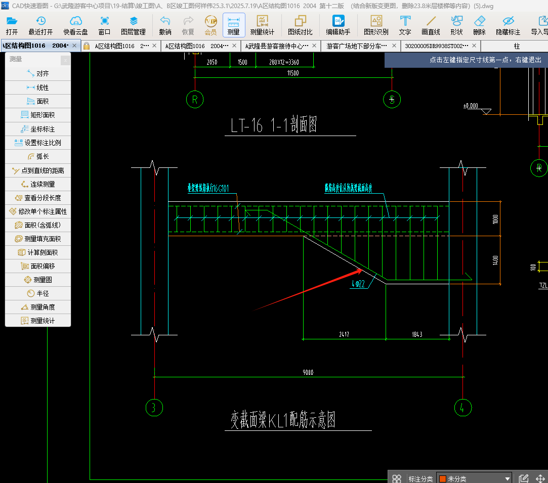Click the 撤销 undo arrow

click(165, 25)
